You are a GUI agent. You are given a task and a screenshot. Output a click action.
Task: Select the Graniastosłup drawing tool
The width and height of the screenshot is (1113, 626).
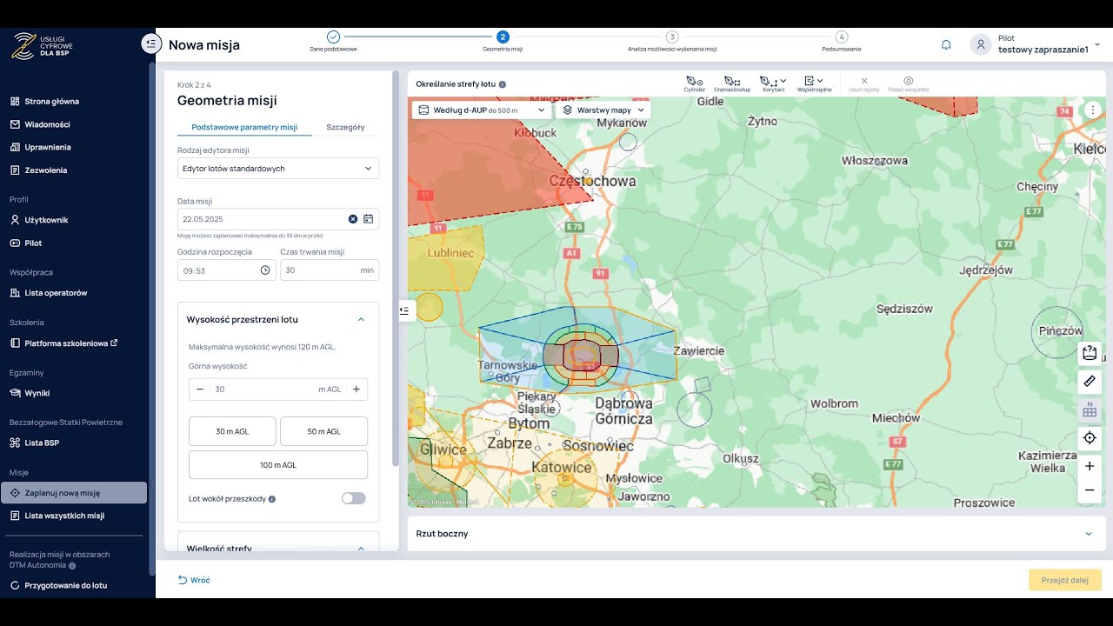[732, 84]
